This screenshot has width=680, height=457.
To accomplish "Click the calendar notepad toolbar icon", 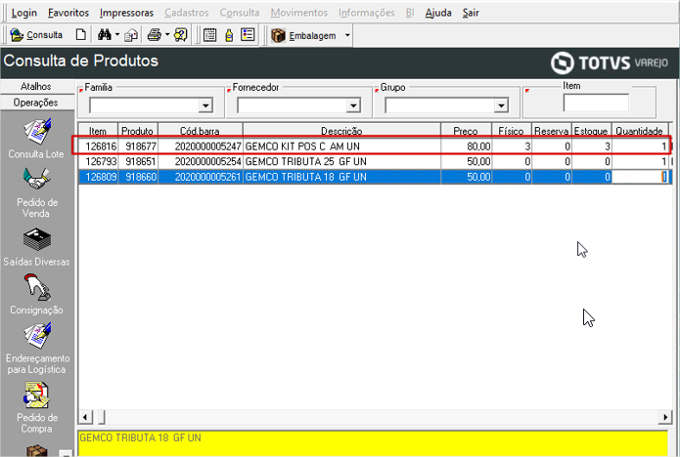I will coord(210,34).
